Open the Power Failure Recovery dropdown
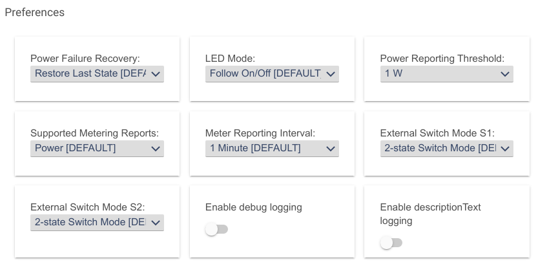 click(x=97, y=74)
